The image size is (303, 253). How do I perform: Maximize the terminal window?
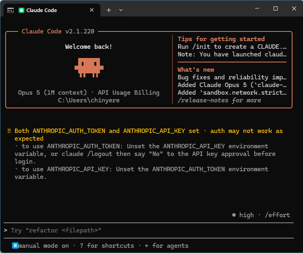276,8
